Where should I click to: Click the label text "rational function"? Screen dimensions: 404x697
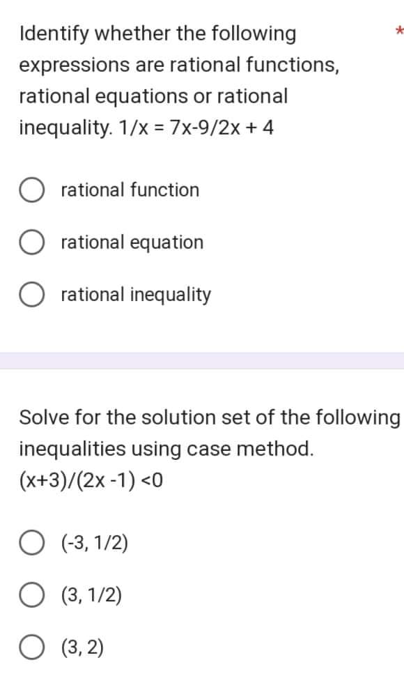click(x=130, y=190)
